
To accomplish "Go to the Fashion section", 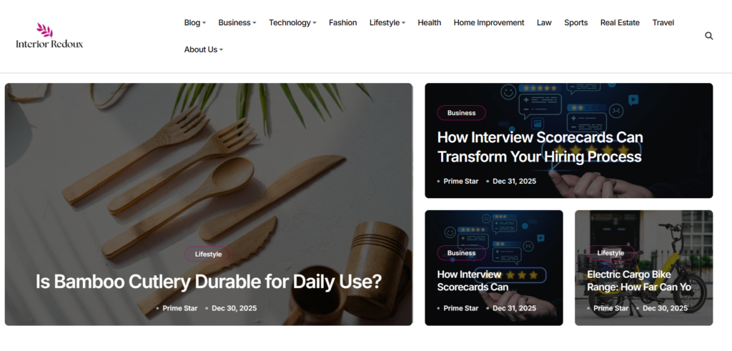I will [x=342, y=22].
